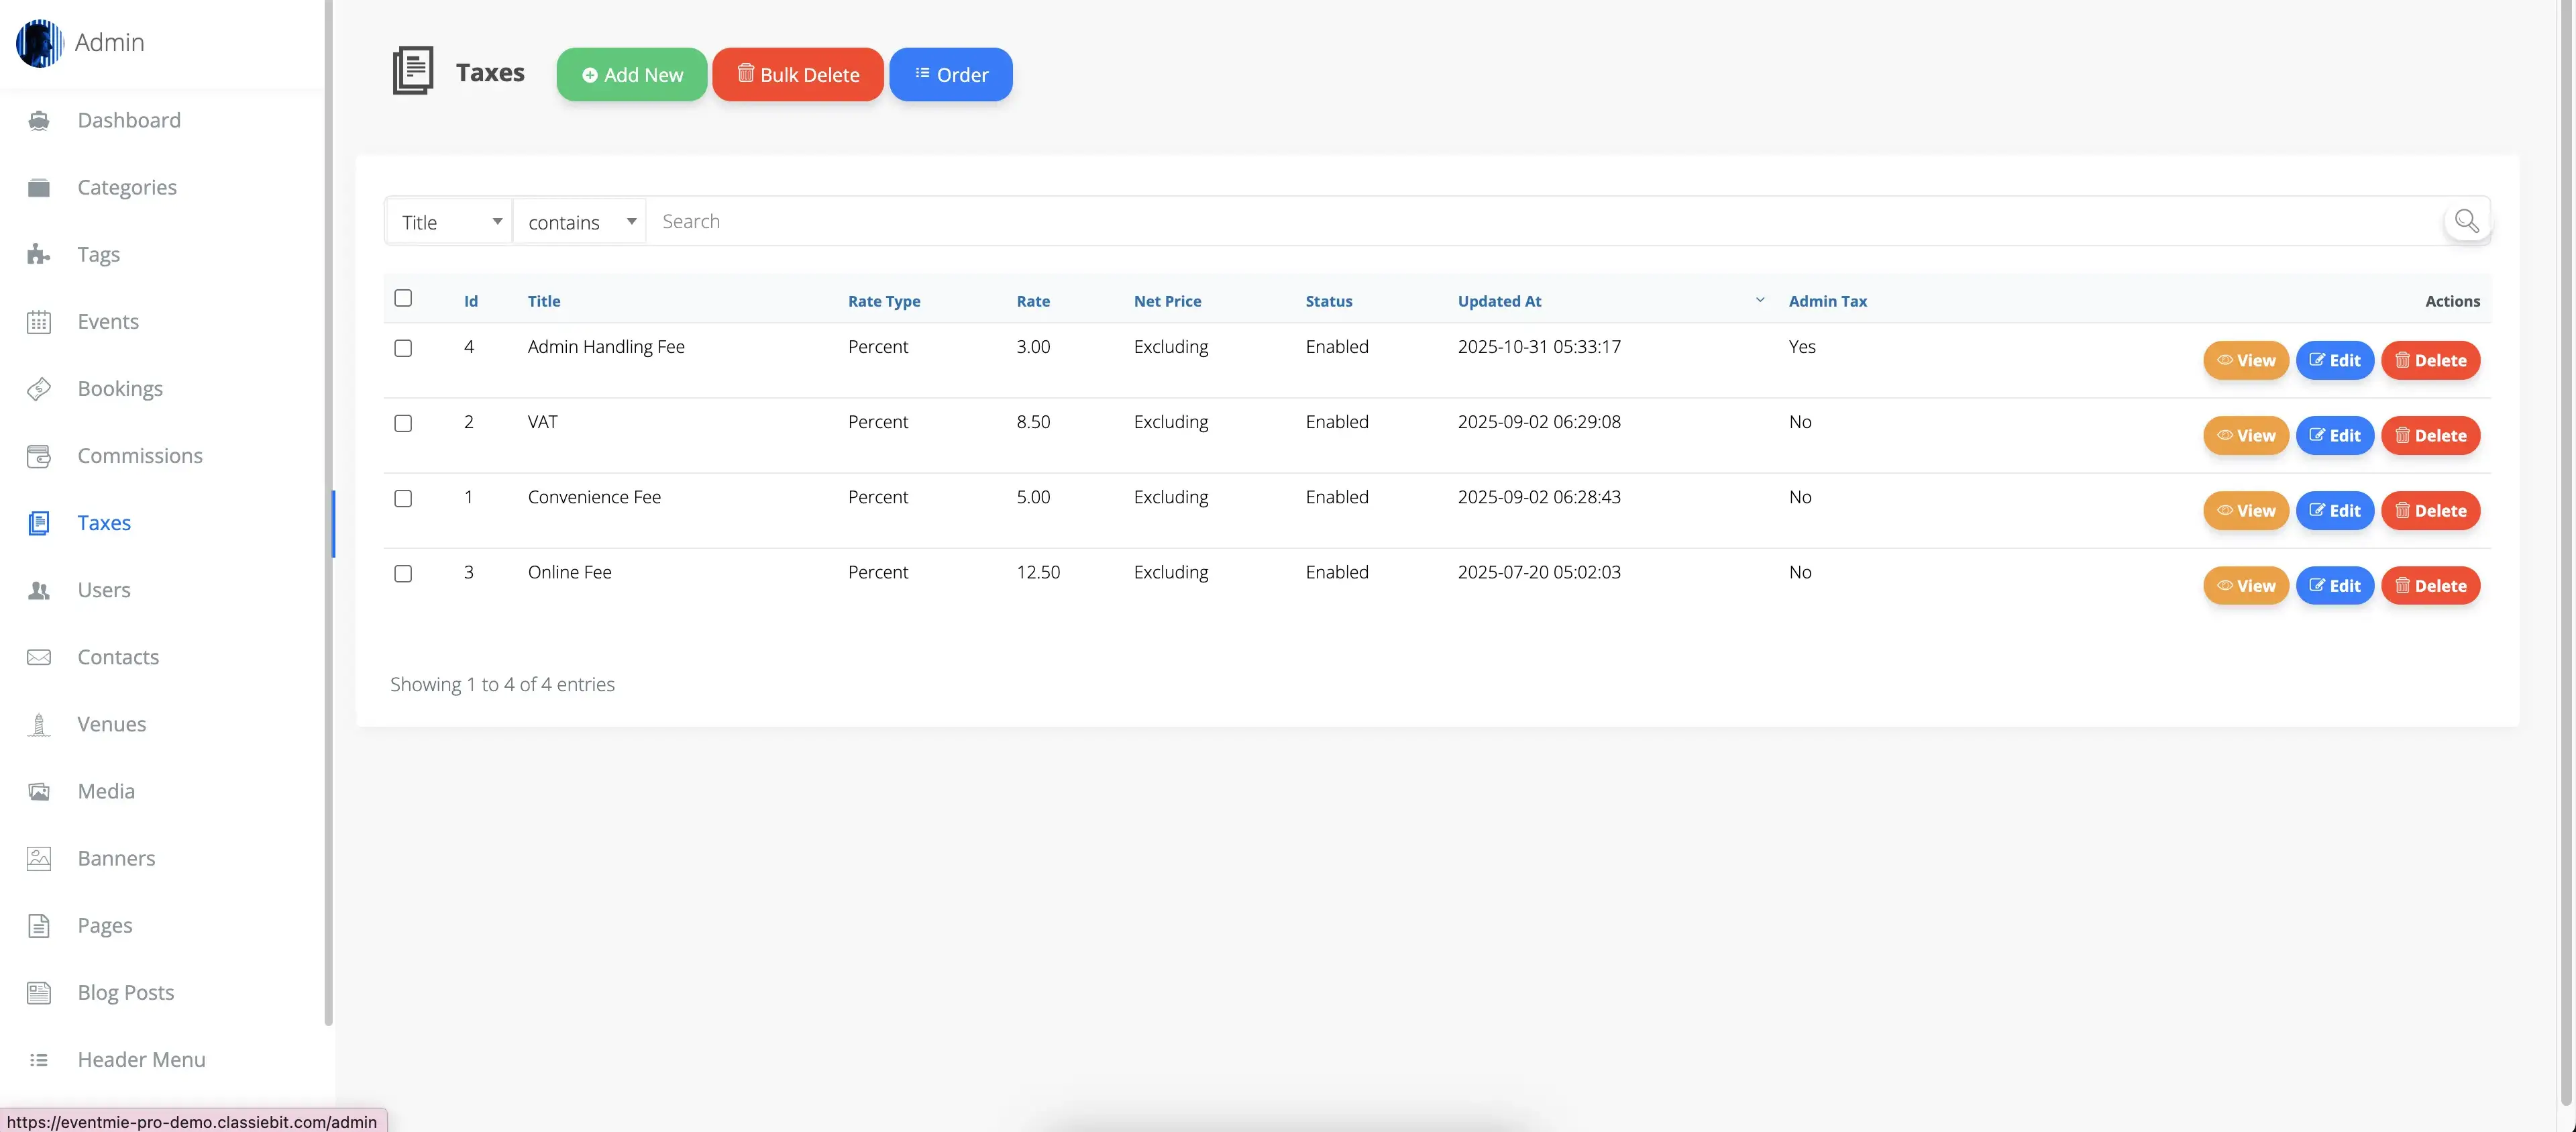Click the Bookings ticket icon
The image size is (2576, 1132).
[x=39, y=389]
